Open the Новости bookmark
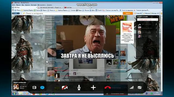 (51, 10)
